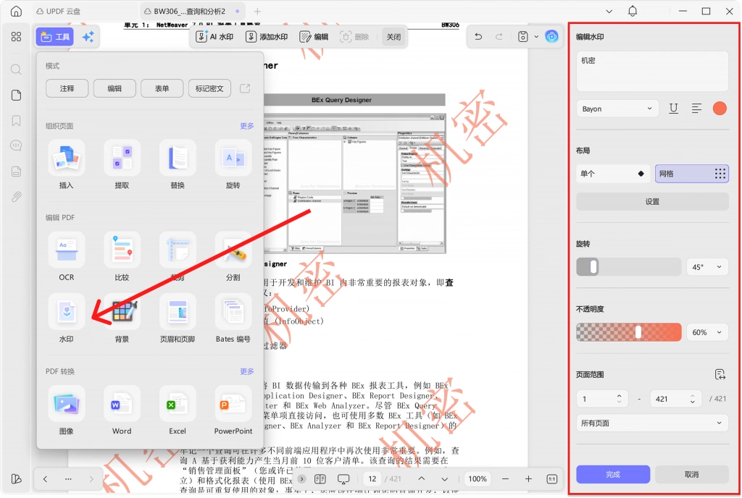
Task: Open the notification bell icon
Action: click(x=633, y=12)
